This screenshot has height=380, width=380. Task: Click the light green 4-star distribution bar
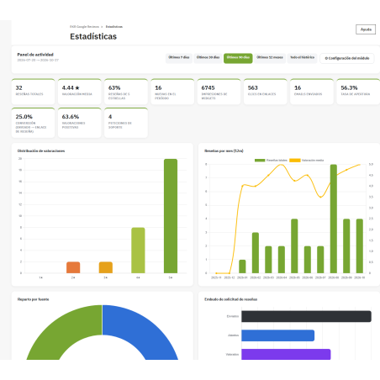click(x=138, y=251)
